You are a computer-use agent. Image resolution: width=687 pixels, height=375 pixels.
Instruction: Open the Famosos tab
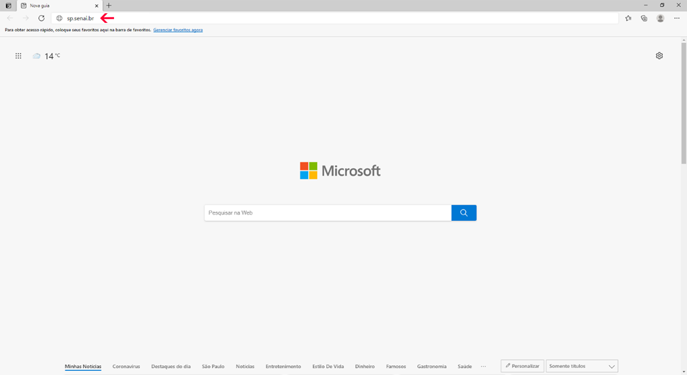(x=396, y=366)
